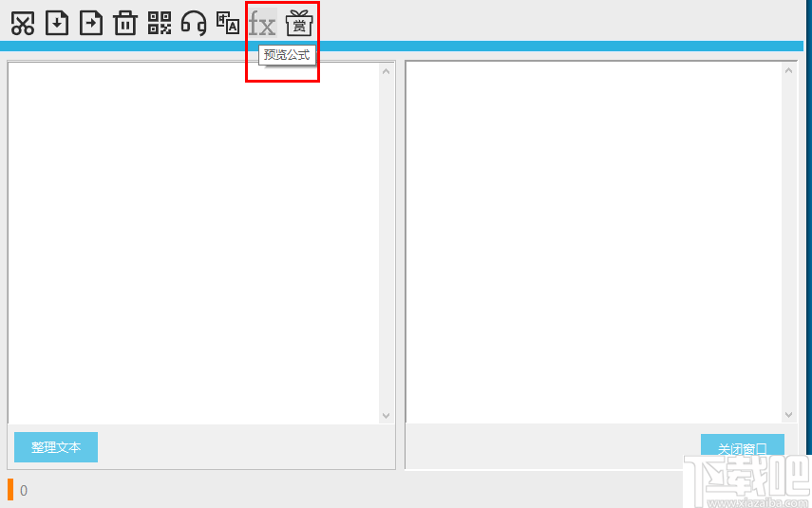
Task: Click the 关闭窗口 button
Action: (743, 445)
